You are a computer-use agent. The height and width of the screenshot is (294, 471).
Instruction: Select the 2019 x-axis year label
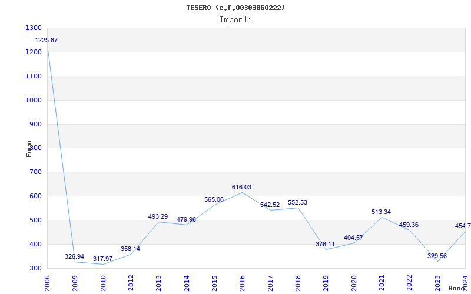[x=326, y=283]
